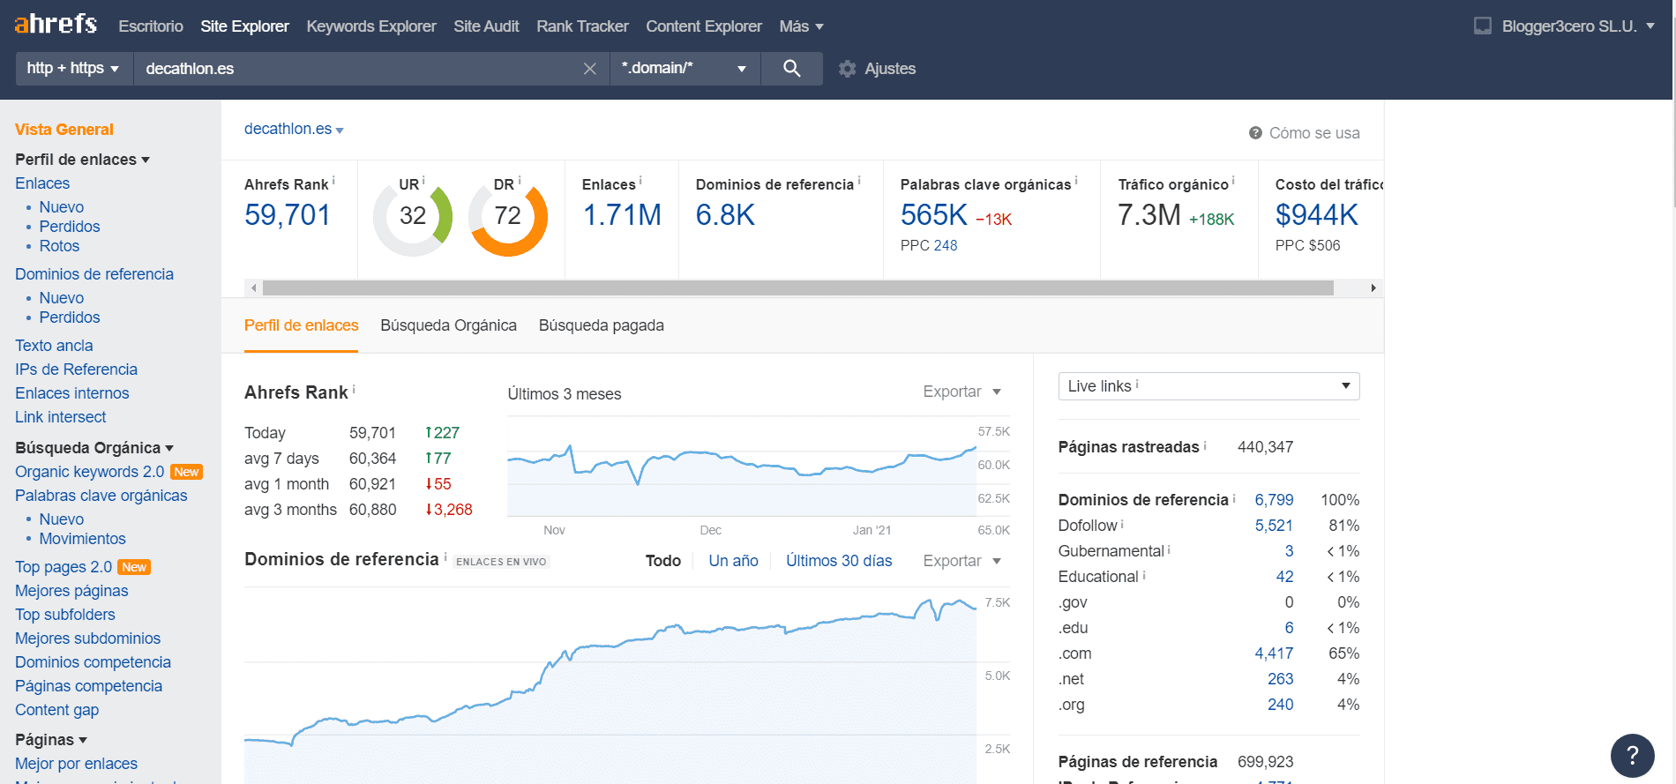Run search with magnifier button
Viewport: 1676px width, 784px height.
pyautogui.click(x=791, y=69)
